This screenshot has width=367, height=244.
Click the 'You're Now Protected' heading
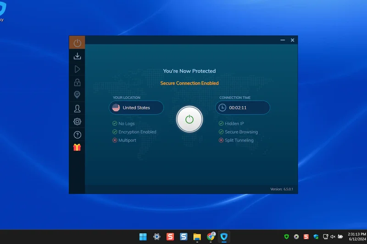click(x=189, y=71)
